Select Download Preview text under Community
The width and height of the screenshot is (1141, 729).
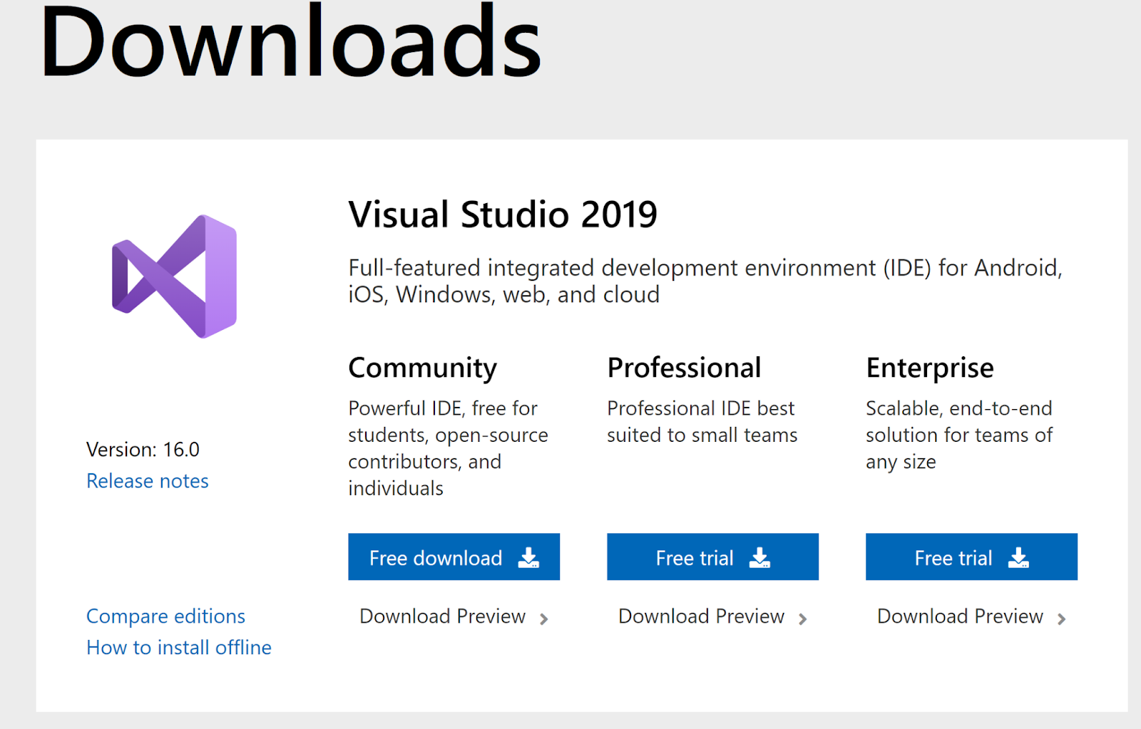point(442,616)
